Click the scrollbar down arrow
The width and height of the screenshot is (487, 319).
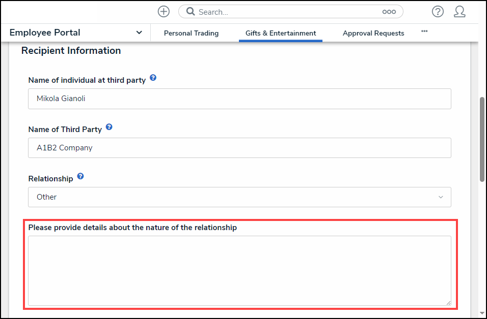pos(482,313)
